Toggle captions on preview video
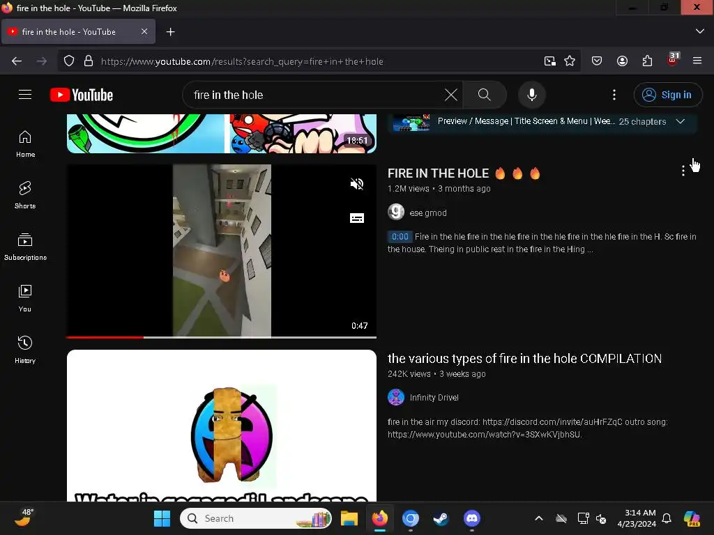This screenshot has width=714, height=535. point(356,218)
